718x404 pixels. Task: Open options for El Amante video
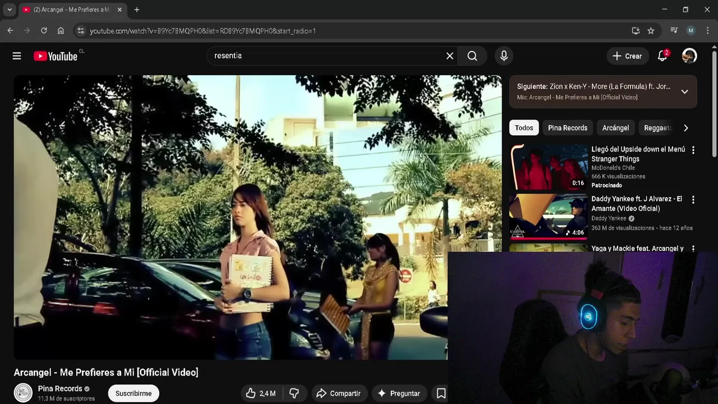(x=693, y=200)
